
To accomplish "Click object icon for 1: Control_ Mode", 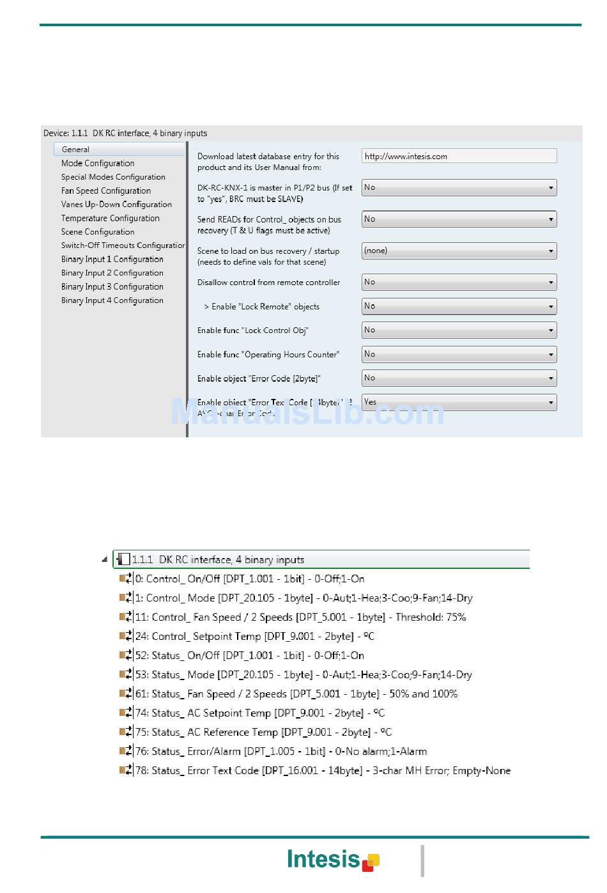I will coord(126,598).
